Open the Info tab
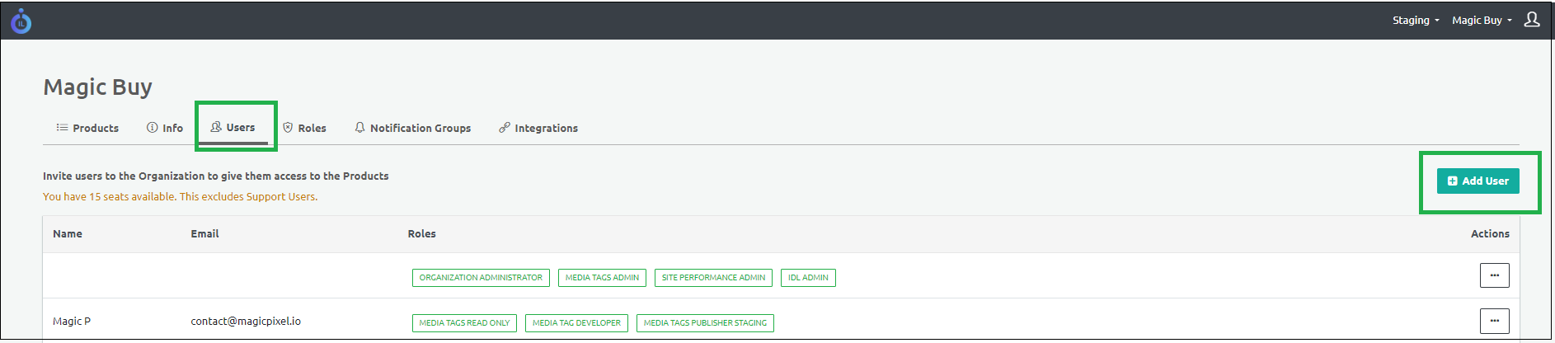Image resolution: width=1555 pixels, height=343 pixels. pyautogui.click(x=165, y=128)
